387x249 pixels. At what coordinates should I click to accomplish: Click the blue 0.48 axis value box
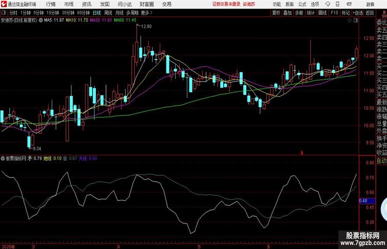367,200
